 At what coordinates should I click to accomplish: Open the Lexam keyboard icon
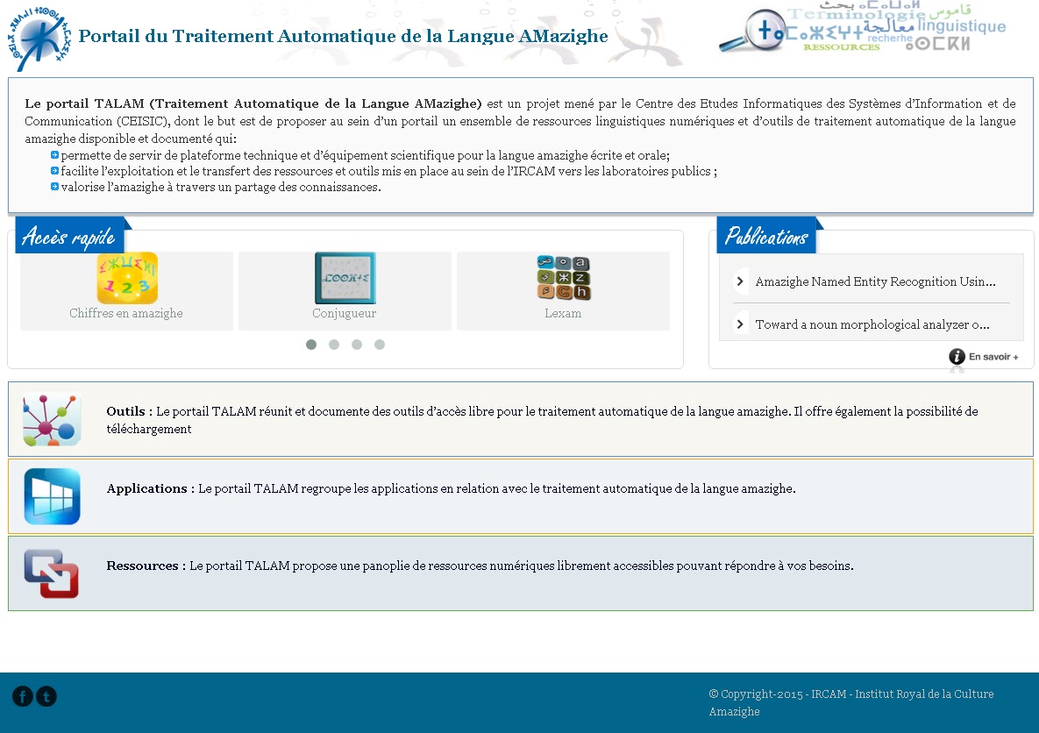[x=563, y=278]
